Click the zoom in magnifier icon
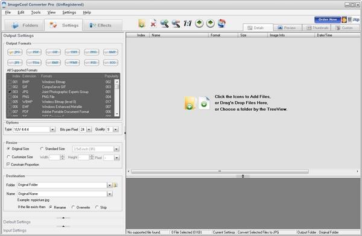Screen dimensions: 362x236 [164, 23]
